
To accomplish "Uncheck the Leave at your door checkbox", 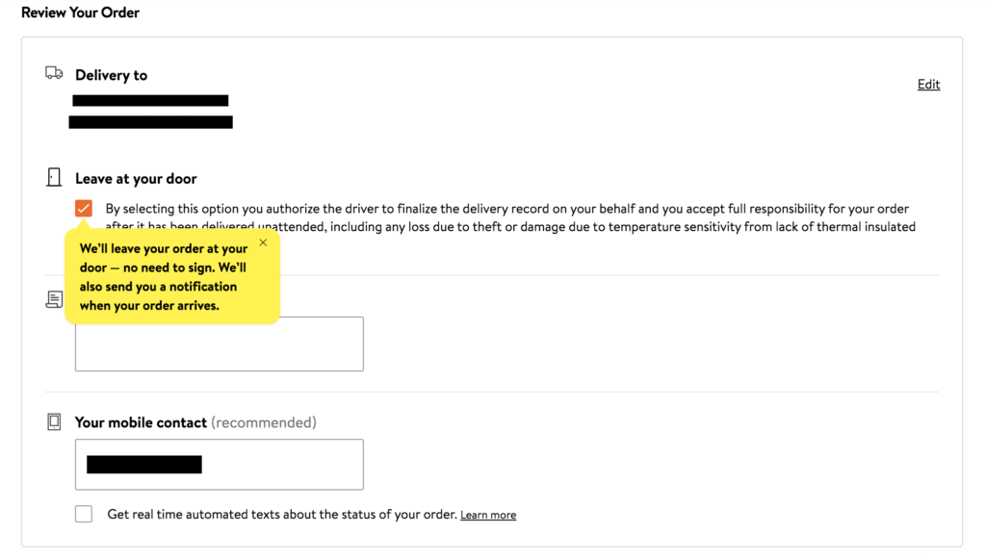I will tap(84, 209).
